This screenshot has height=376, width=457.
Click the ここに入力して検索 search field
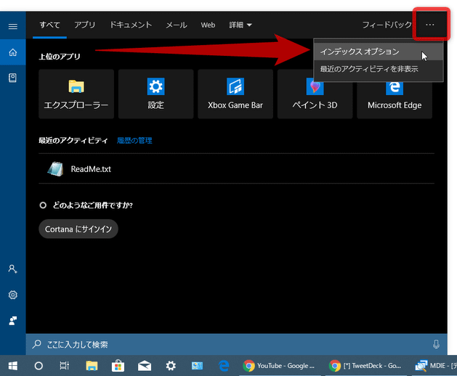pyautogui.click(x=236, y=344)
